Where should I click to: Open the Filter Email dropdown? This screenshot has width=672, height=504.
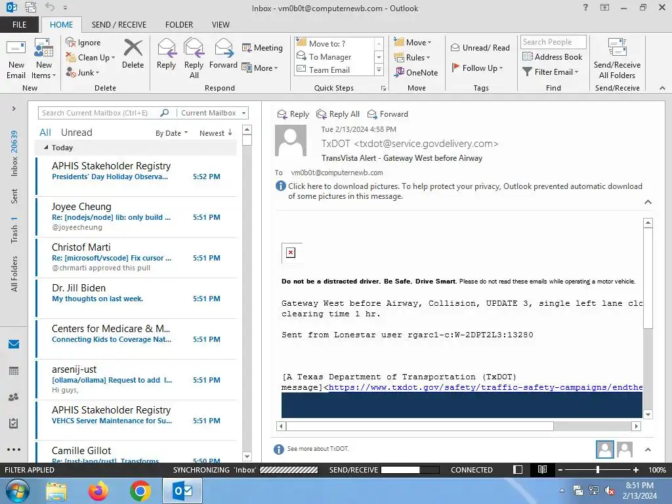tap(551, 72)
